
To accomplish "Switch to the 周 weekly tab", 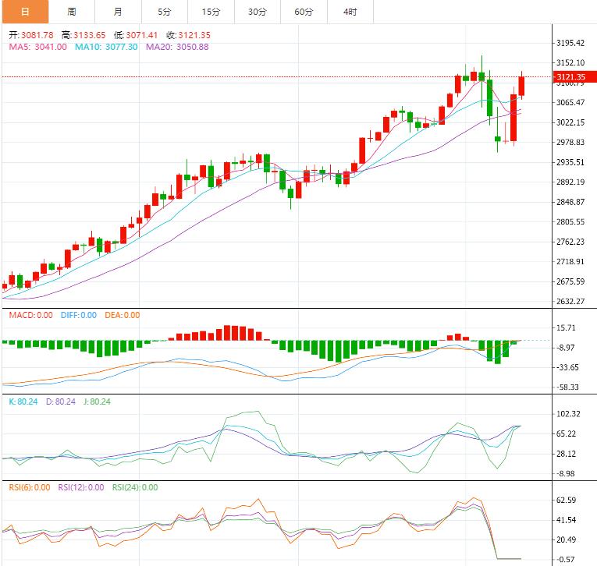I will [x=71, y=12].
